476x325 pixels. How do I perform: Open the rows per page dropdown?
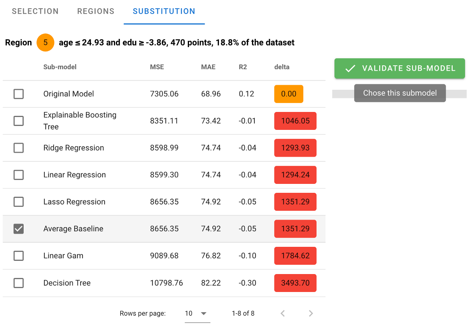click(x=197, y=313)
